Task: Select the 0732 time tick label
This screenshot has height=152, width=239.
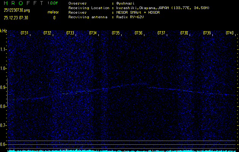Action: click(x=47, y=33)
